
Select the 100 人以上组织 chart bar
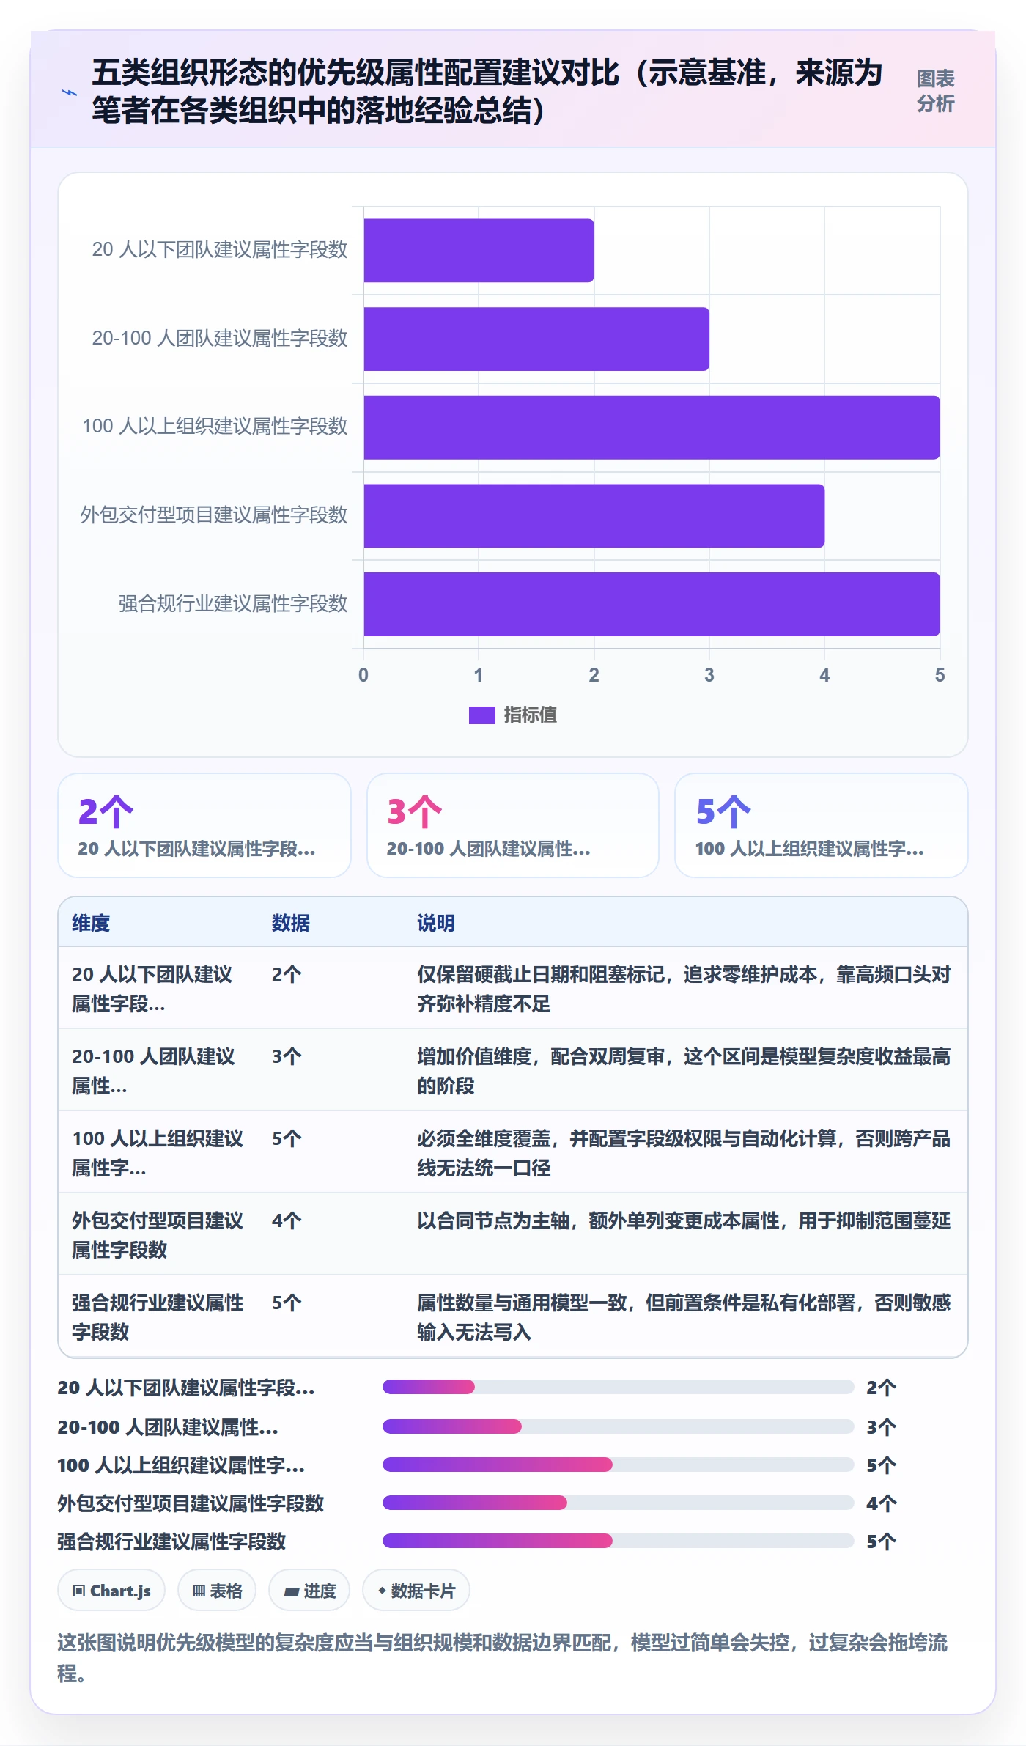(652, 427)
